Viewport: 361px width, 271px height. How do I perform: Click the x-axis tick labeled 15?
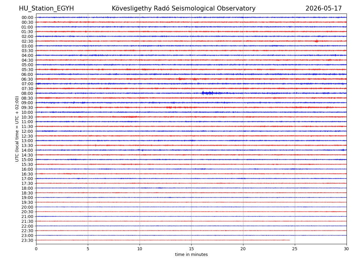[191, 249]
